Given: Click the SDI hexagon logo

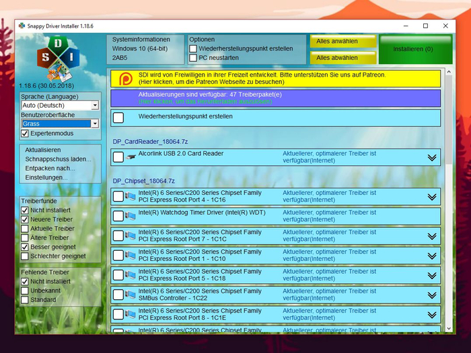Looking at the screenshot, I should [58, 59].
